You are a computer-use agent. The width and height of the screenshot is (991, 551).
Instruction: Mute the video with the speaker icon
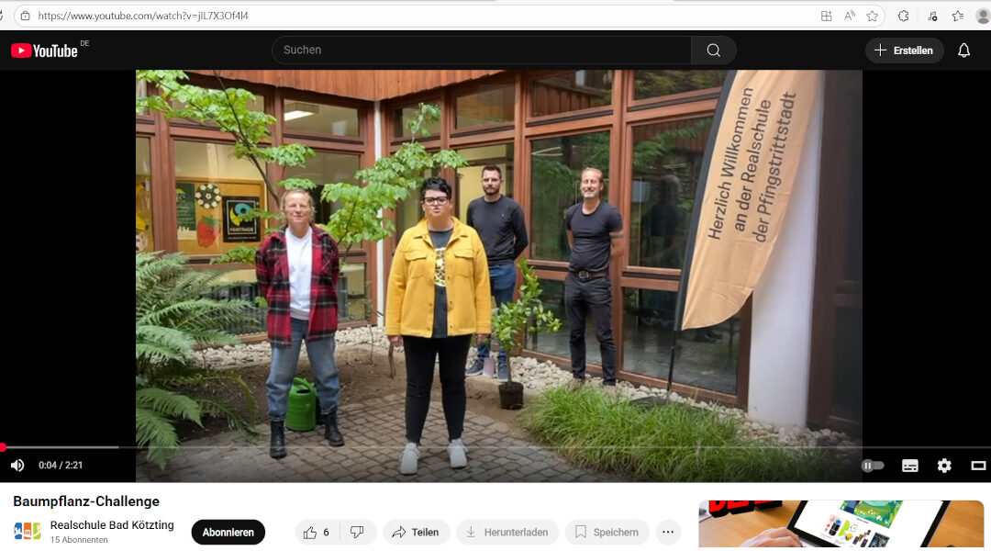(x=17, y=466)
